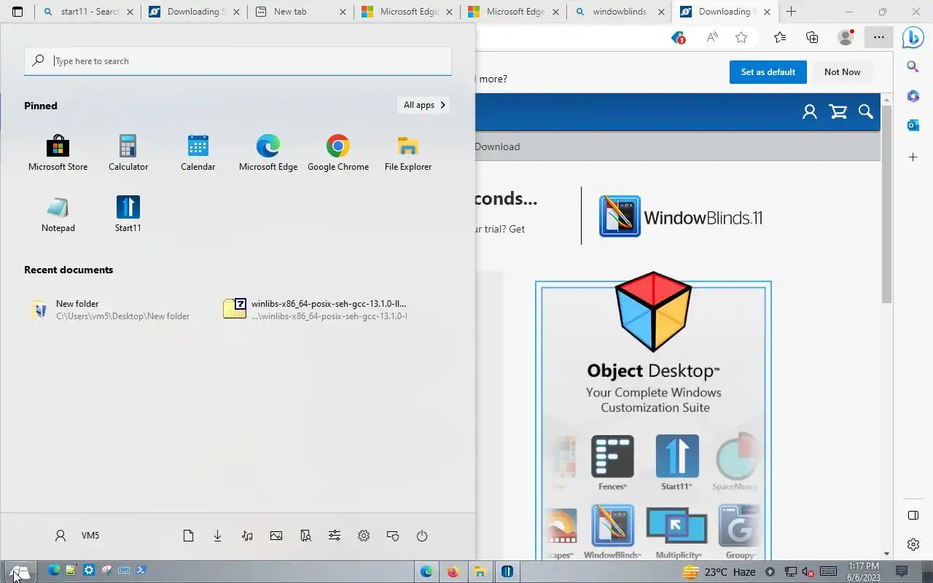Open a new browser tab

click(791, 12)
